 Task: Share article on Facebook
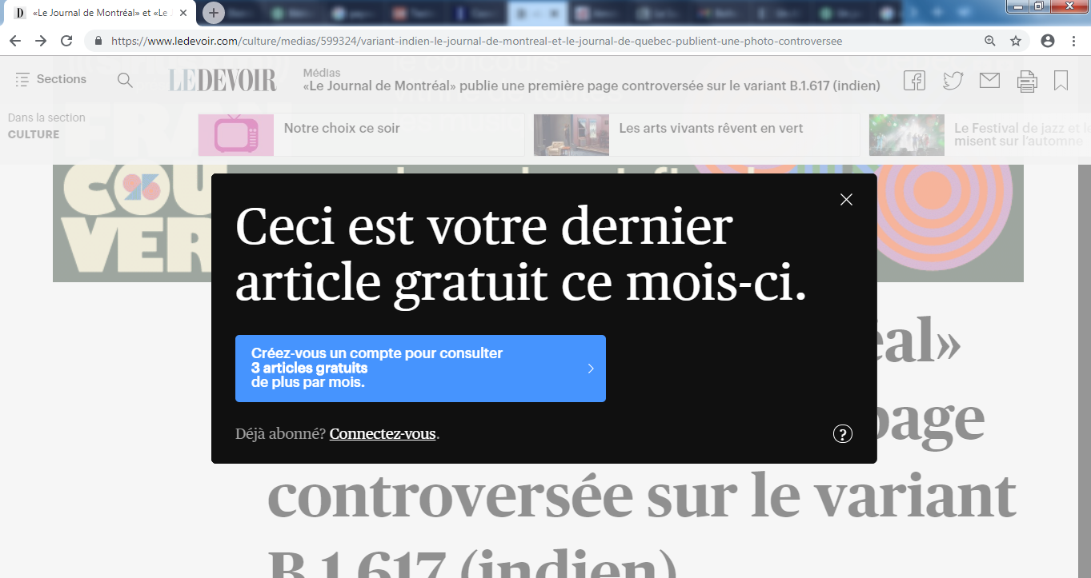tap(913, 80)
